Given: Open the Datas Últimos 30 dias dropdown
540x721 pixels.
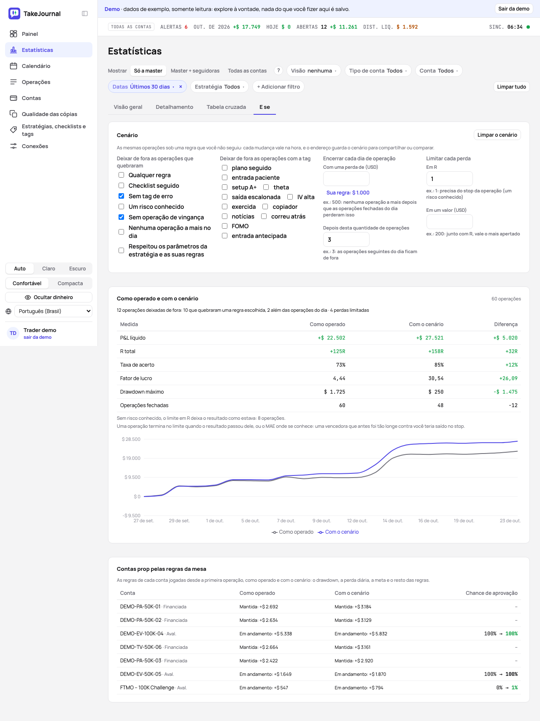Looking at the screenshot, I should tap(143, 86).
